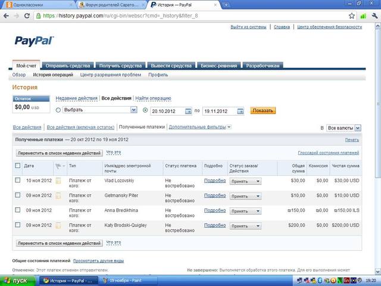Click the Показать button
The height and width of the screenshot is (286, 381).
click(x=263, y=111)
